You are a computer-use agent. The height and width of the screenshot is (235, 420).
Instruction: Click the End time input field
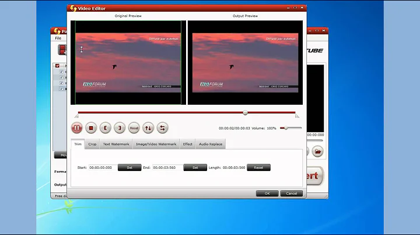pyautogui.click(x=167, y=168)
